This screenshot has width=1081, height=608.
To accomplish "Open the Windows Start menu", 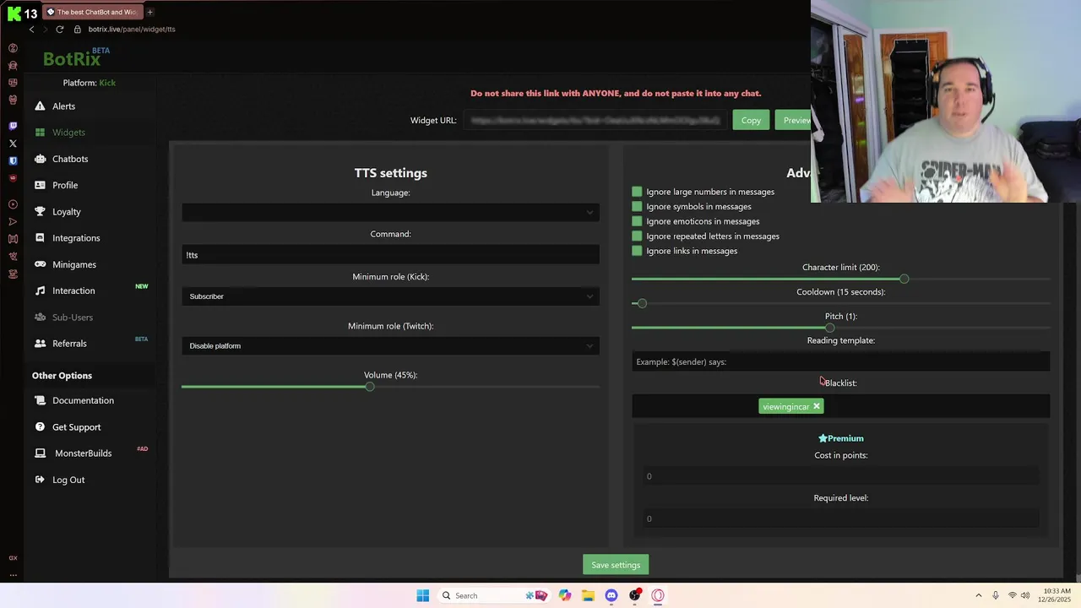I will [x=423, y=595].
